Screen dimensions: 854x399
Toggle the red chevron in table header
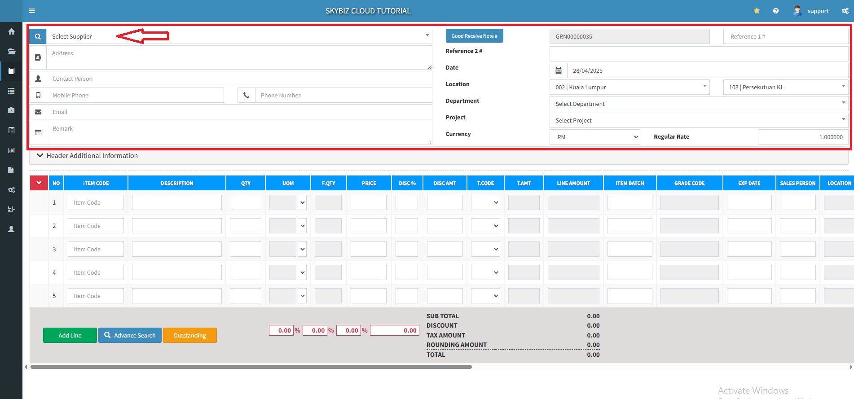tap(39, 183)
